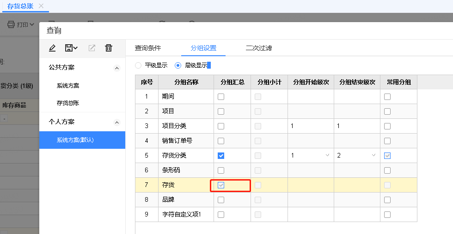Check 分组汇总 for 期间 row
Screen dimensions: 453x234
click(x=221, y=97)
